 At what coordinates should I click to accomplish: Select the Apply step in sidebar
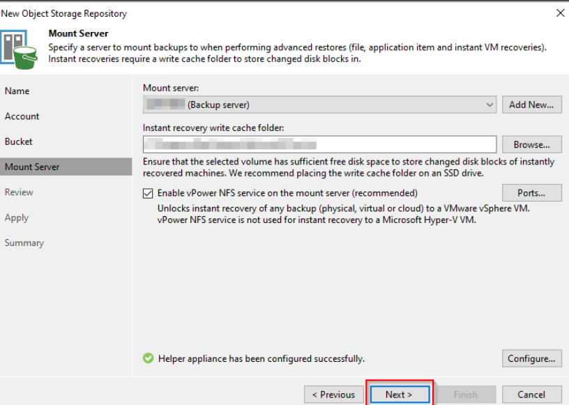pos(17,217)
